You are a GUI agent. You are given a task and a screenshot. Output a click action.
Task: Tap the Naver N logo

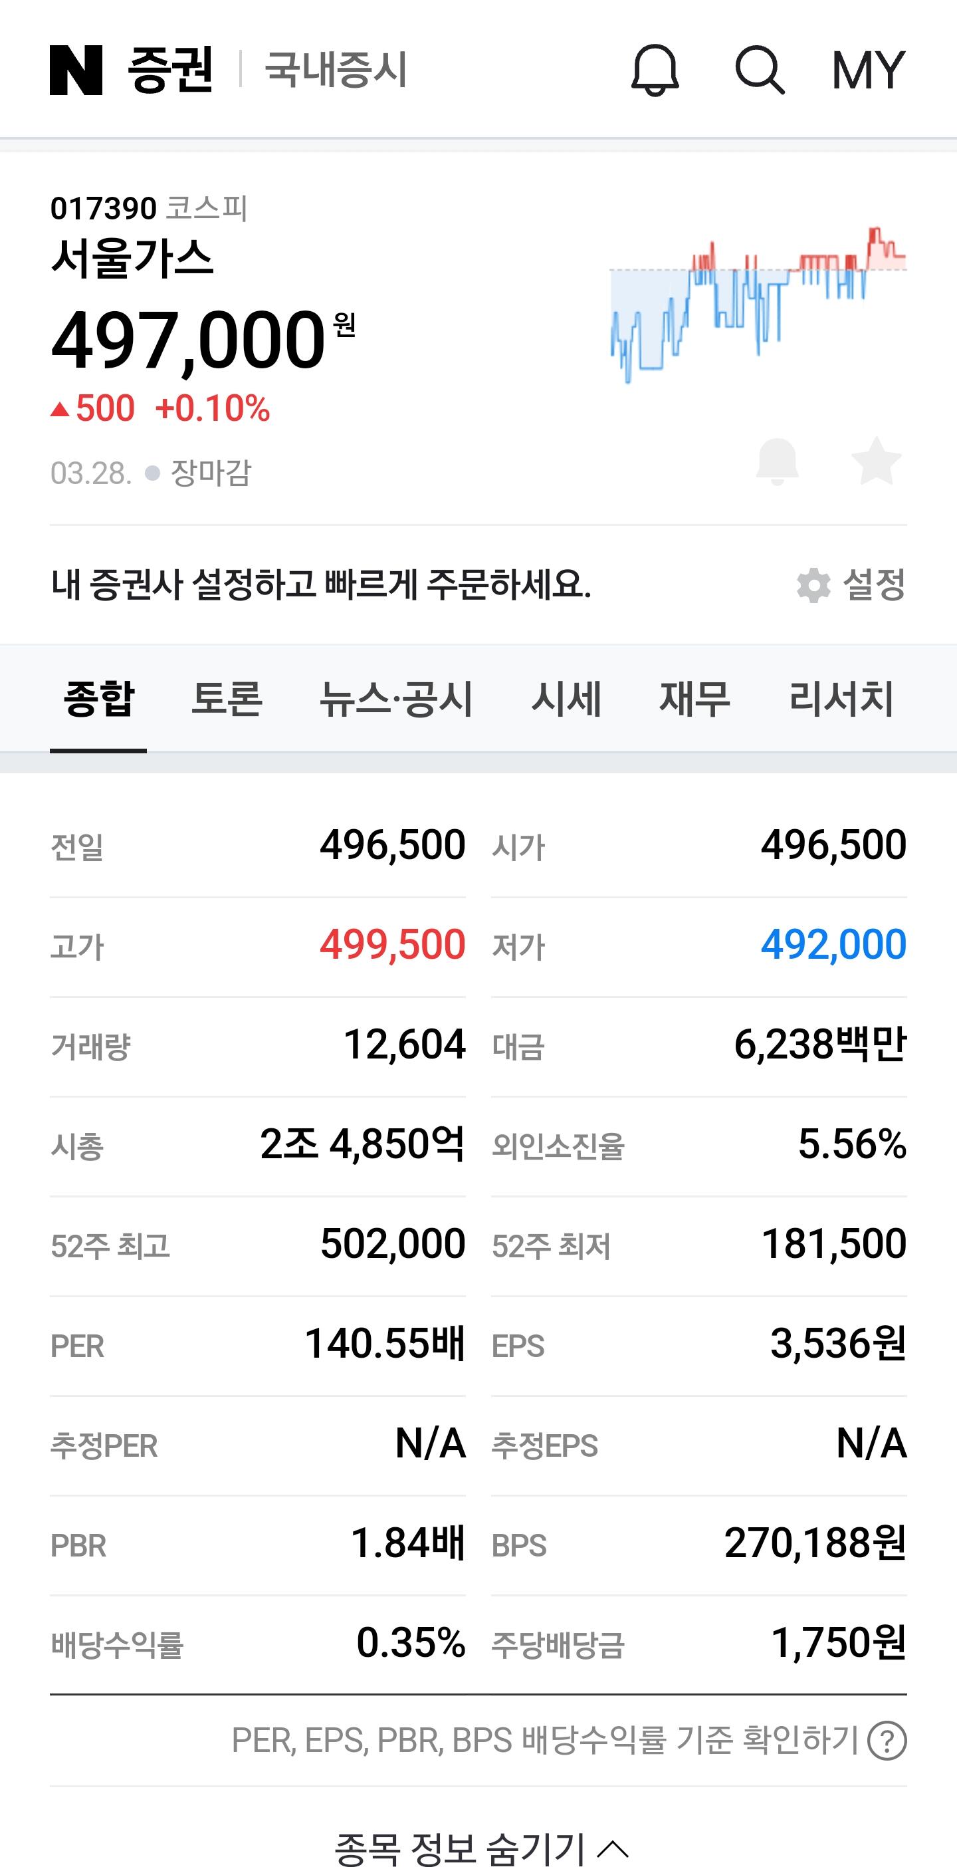[x=75, y=70]
